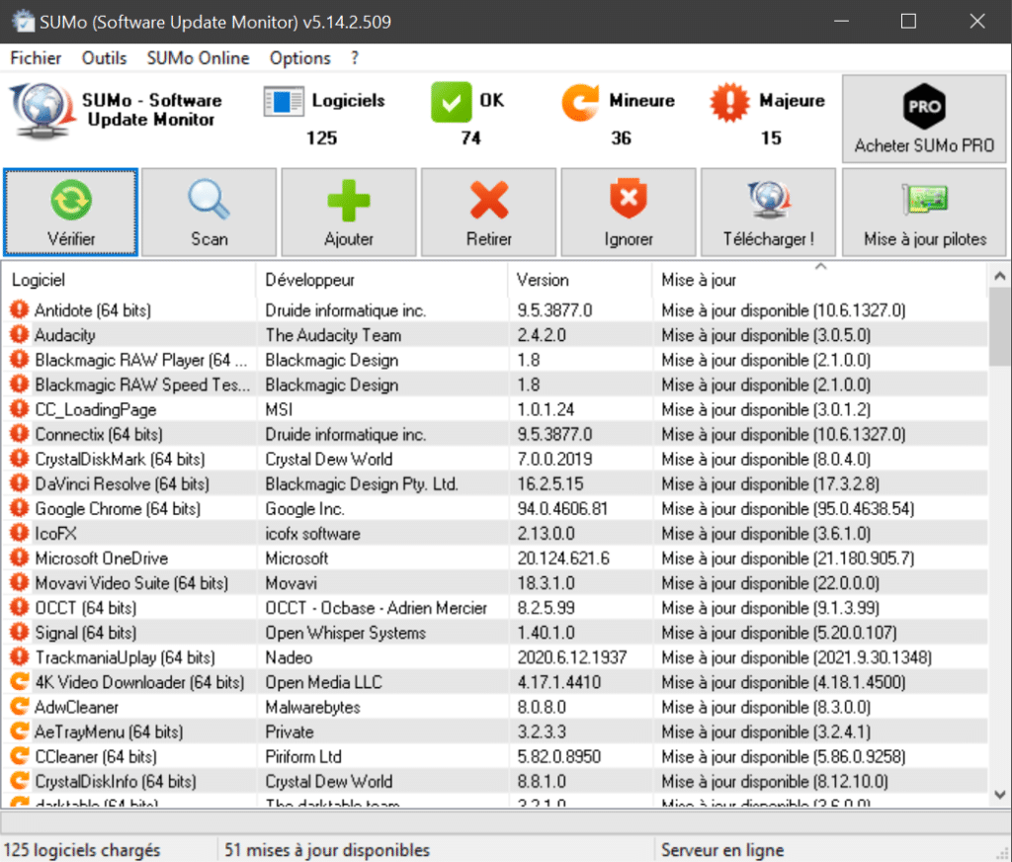Select DaVinci Resolve (64 bits) row name
The height and width of the screenshot is (862, 1012).
[122, 483]
